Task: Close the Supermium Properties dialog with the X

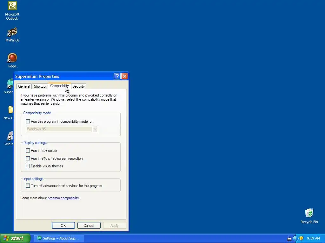Action: pyautogui.click(x=124, y=76)
